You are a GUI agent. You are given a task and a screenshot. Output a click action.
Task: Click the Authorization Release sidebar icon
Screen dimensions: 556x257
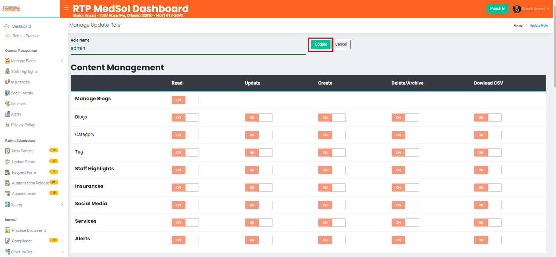pyautogui.click(x=7, y=183)
